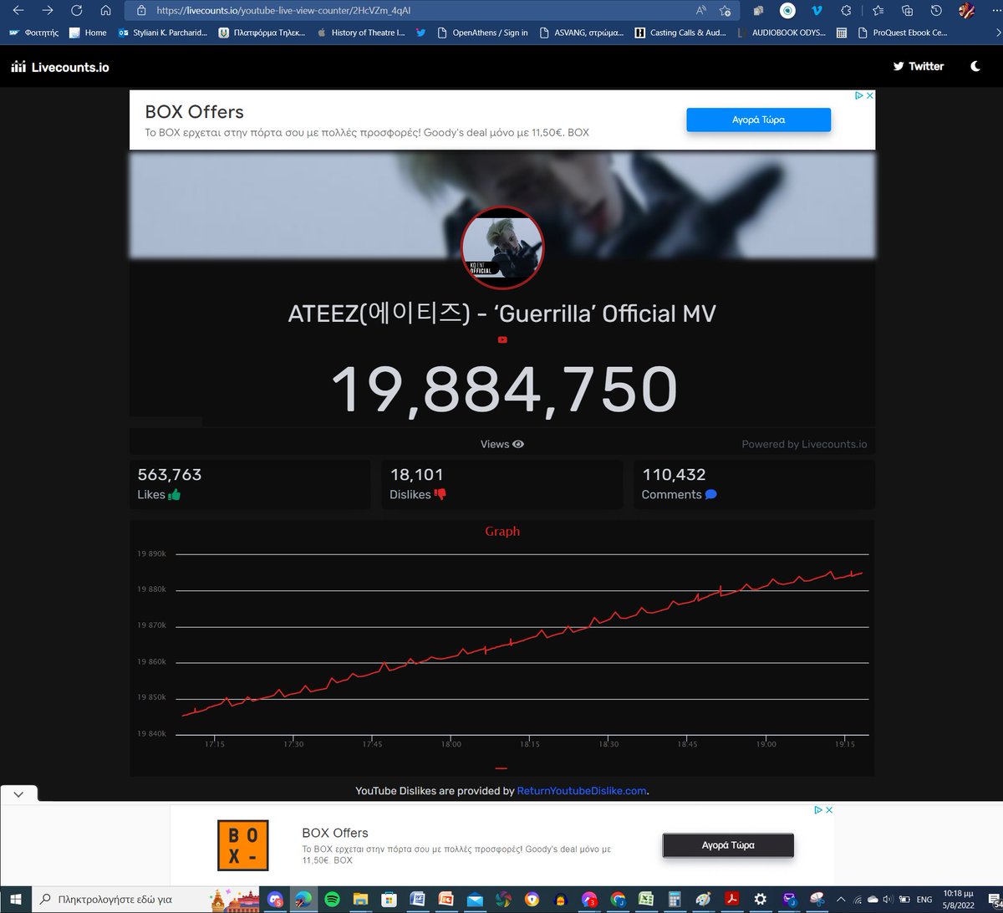Add this page to favorites
This screenshot has height=913, width=1003.
725,11
